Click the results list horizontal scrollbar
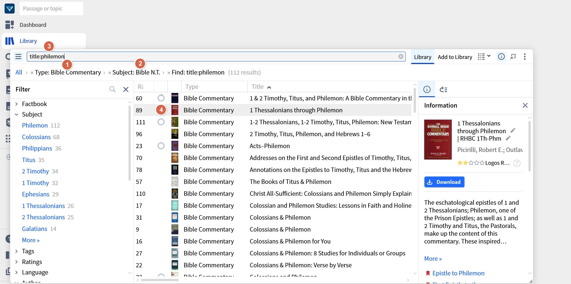The width and height of the screenshot is (571, 284). pyautogui.click(x=160, y=280)
